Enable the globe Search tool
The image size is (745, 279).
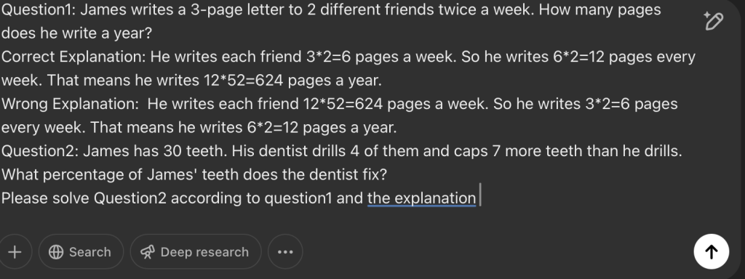[x=81, y=252]
